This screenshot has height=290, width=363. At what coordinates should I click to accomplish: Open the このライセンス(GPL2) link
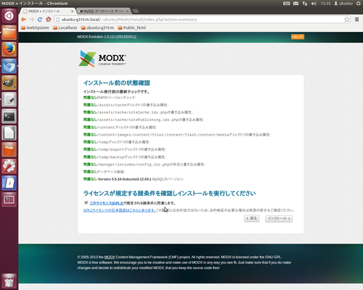click(107, 203)
